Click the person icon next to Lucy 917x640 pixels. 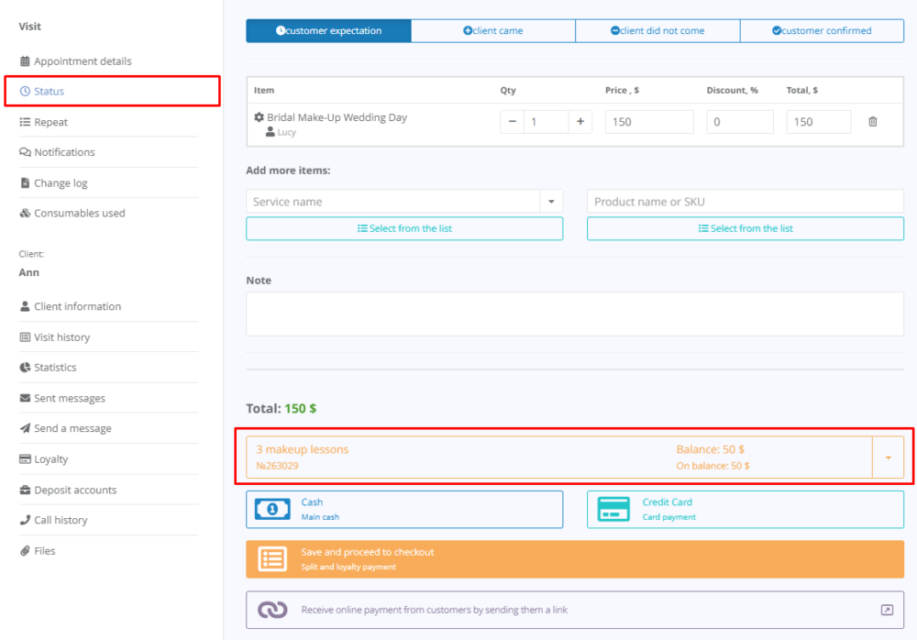tap(271, 132)
